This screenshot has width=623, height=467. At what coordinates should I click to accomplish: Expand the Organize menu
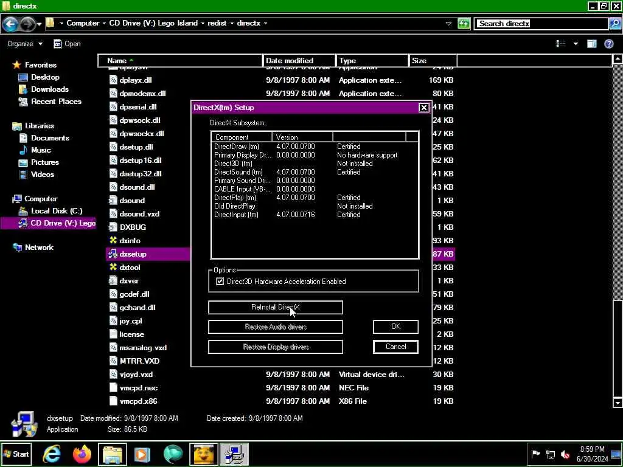pos(24,44)
